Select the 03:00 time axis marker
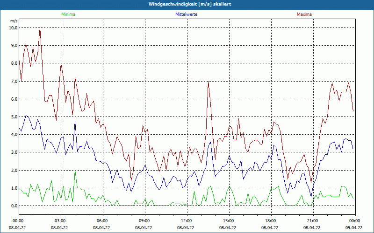The image size is (374, 233). (60, 220)
